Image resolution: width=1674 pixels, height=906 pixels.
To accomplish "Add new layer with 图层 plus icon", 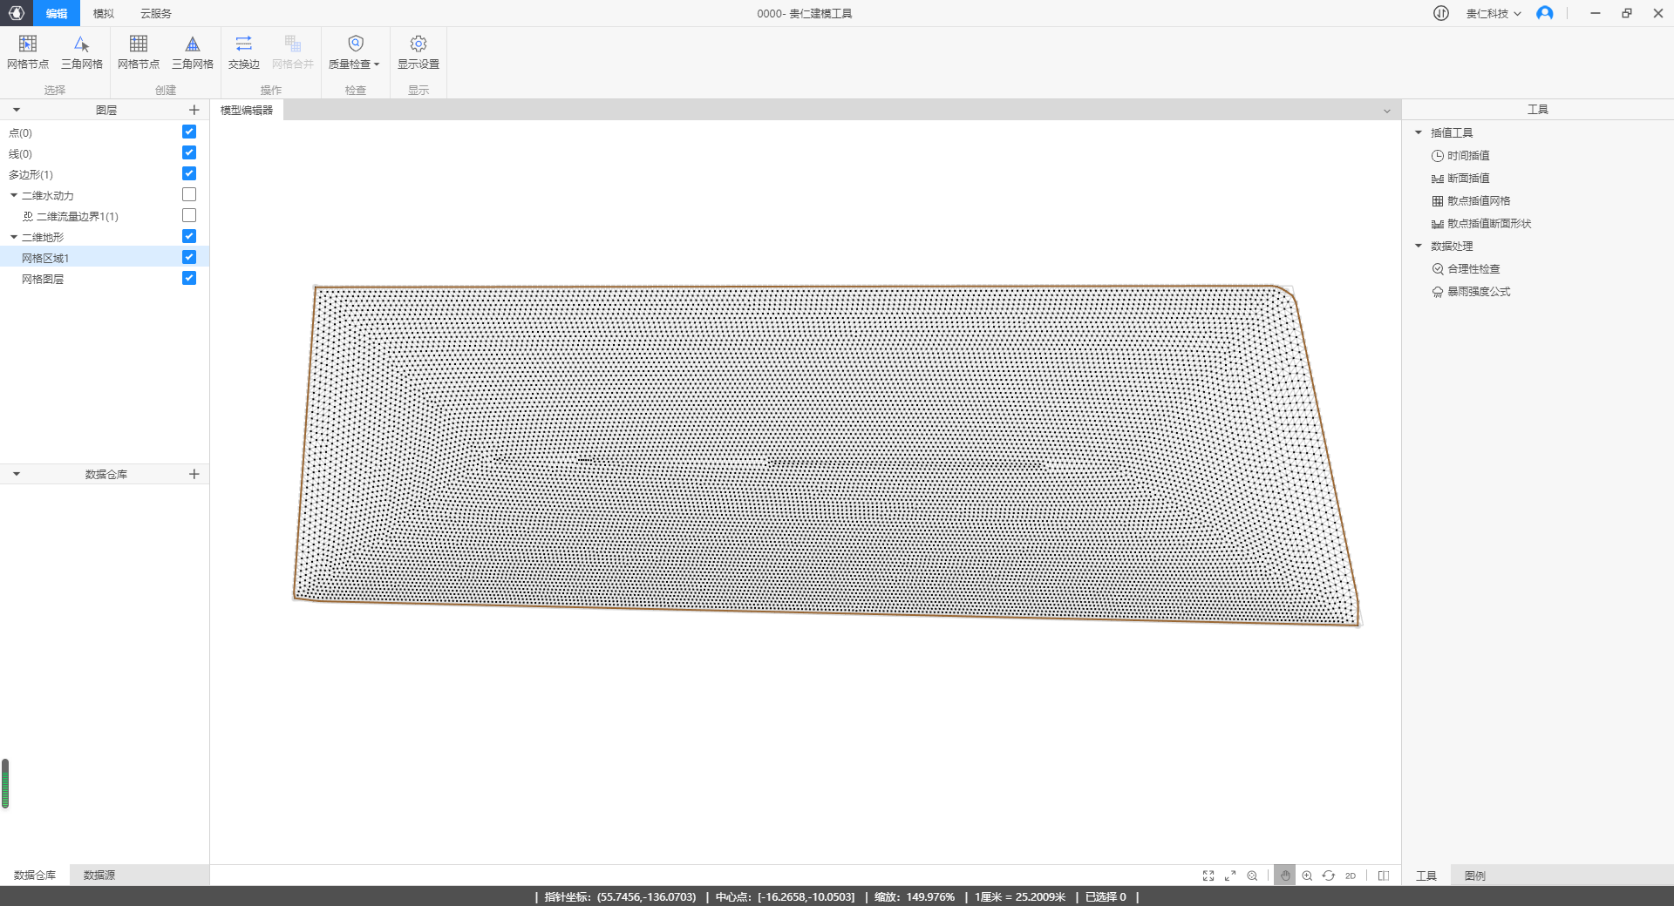I will click(x=194, y=110).
